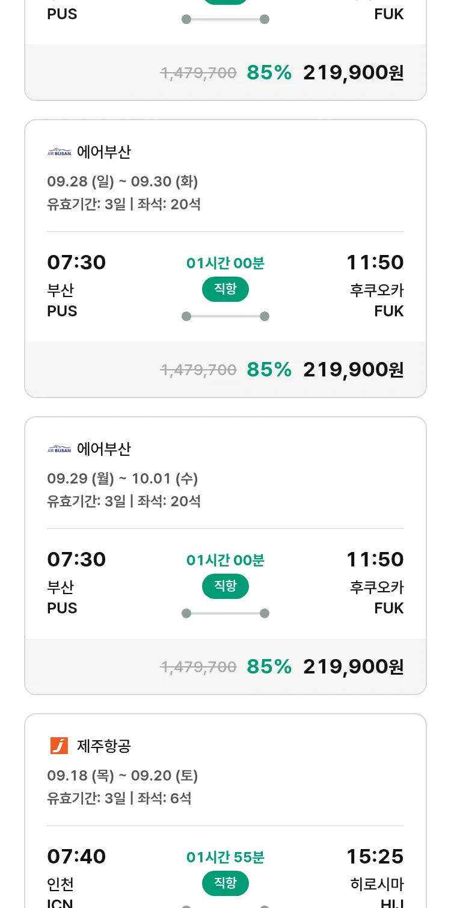The width and height of the screenshot is (451, 908).
Task: Tap the 직항 badge on the Jeju Air flight
Action: (x=226, y=883)
